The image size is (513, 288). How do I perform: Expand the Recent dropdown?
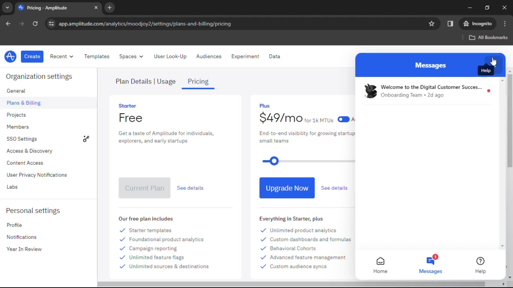click(62, 57)
